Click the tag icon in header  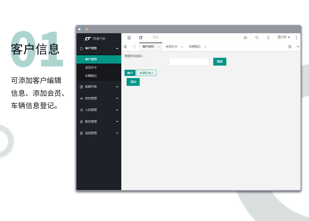tap(257, 37)
